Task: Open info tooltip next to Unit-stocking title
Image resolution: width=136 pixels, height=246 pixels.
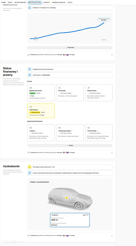Action: pos(97,131)
